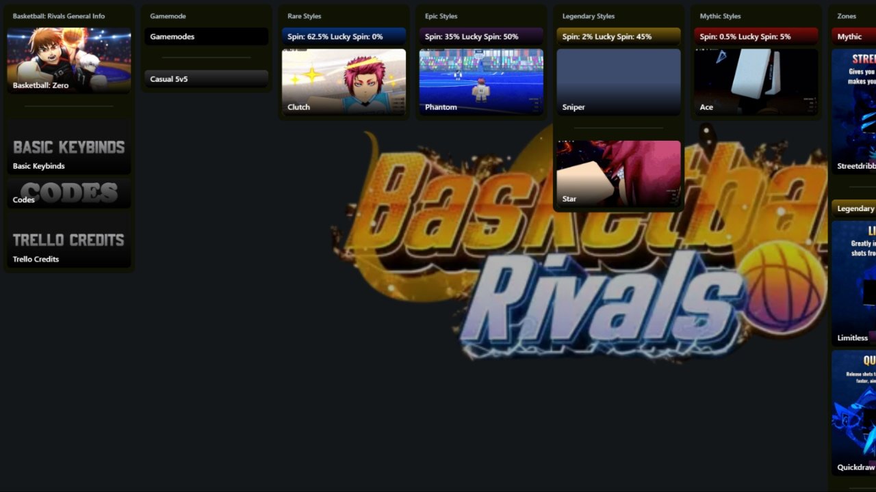Click the 'Zones' list title
Image resolution: width=876 pixels, height=492 pixels.
click(x=847, y=16)
